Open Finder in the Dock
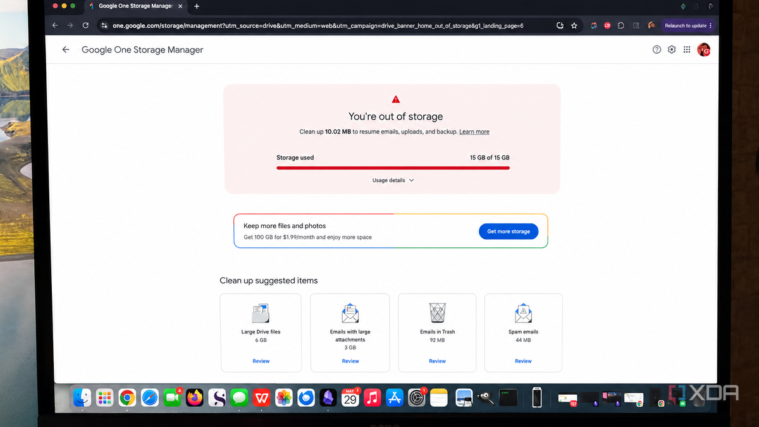The image size is (759, 427). [x=82, y=397]
